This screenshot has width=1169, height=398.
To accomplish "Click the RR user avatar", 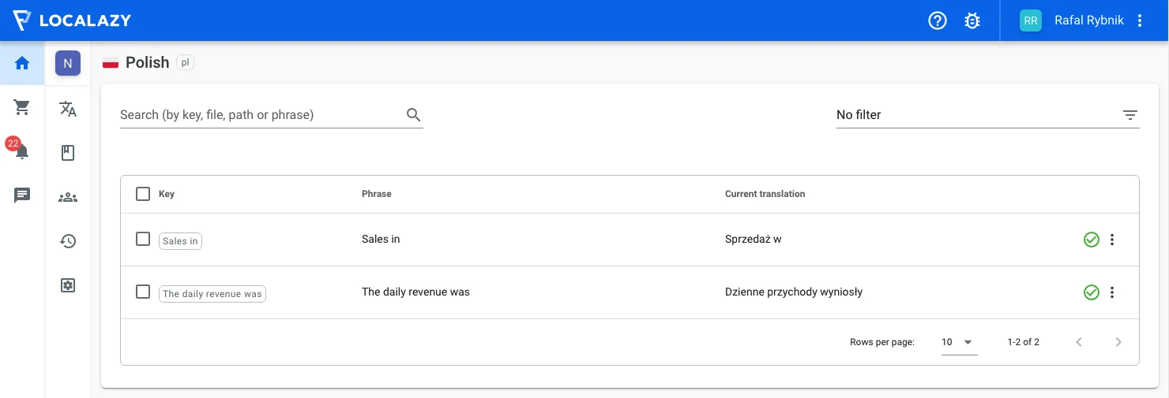I will coord(1031,20).
